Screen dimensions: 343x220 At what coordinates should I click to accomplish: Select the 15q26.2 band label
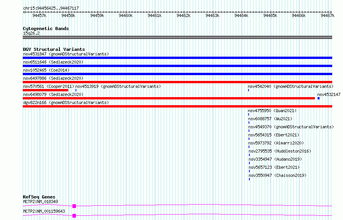pyautogui.click(x=31, y=33)
